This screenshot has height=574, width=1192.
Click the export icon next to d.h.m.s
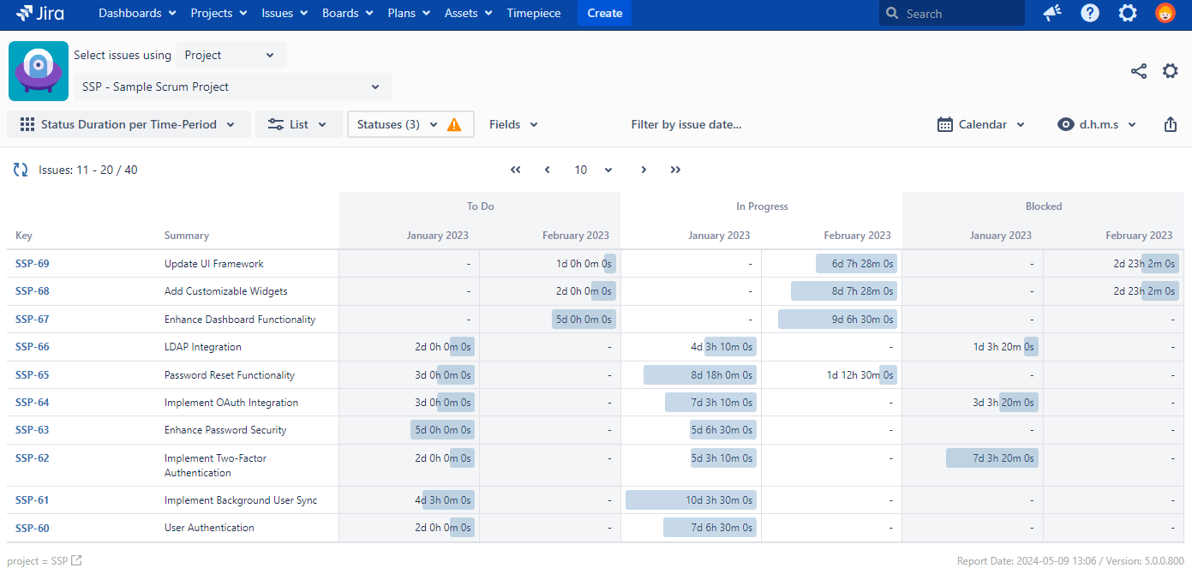(x=1171, y=124)
